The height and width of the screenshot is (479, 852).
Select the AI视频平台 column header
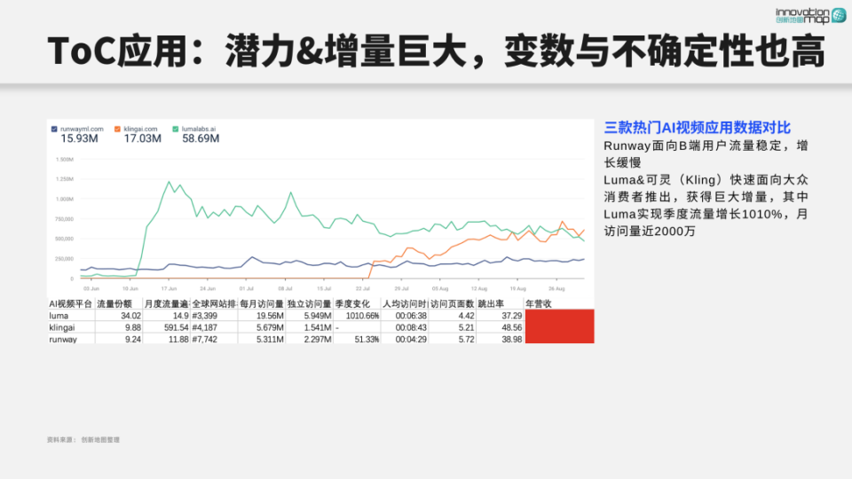point(71,304)
